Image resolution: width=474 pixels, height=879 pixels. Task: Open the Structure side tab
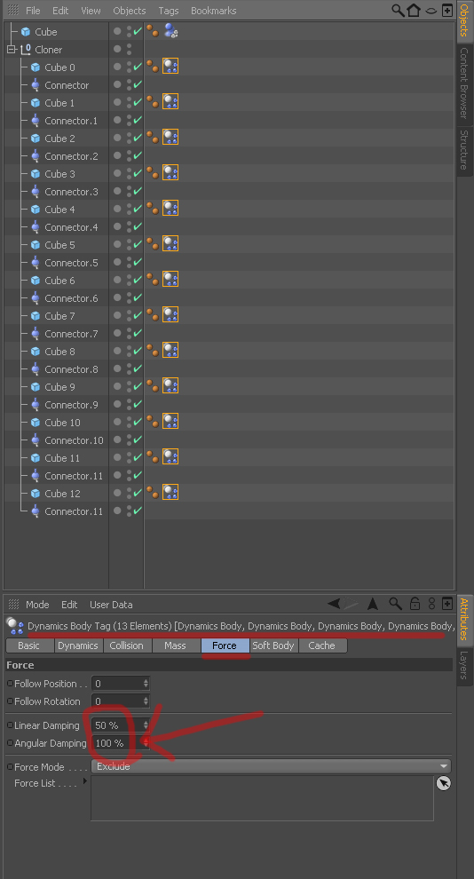(464, 150)
